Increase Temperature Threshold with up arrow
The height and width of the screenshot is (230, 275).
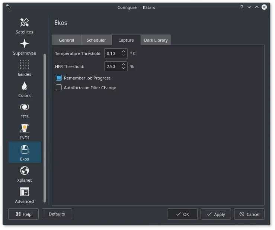(124, 52)
